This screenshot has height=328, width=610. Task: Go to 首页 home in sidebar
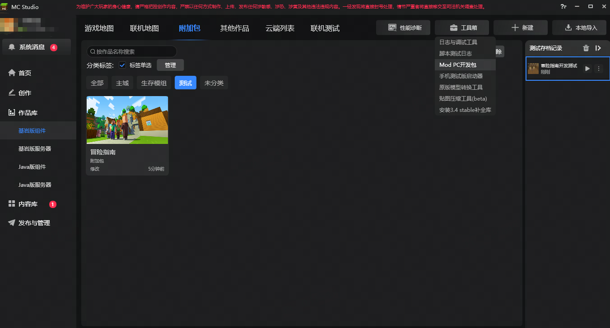[25, 73]
